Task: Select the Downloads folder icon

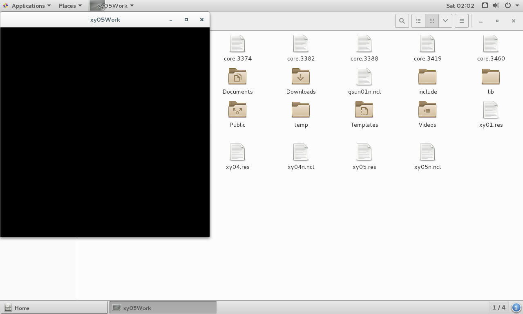Action: coord(301,77)
